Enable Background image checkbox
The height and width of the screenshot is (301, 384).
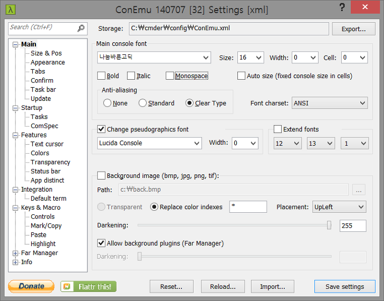pyautogui.click(x=101, y=175)
